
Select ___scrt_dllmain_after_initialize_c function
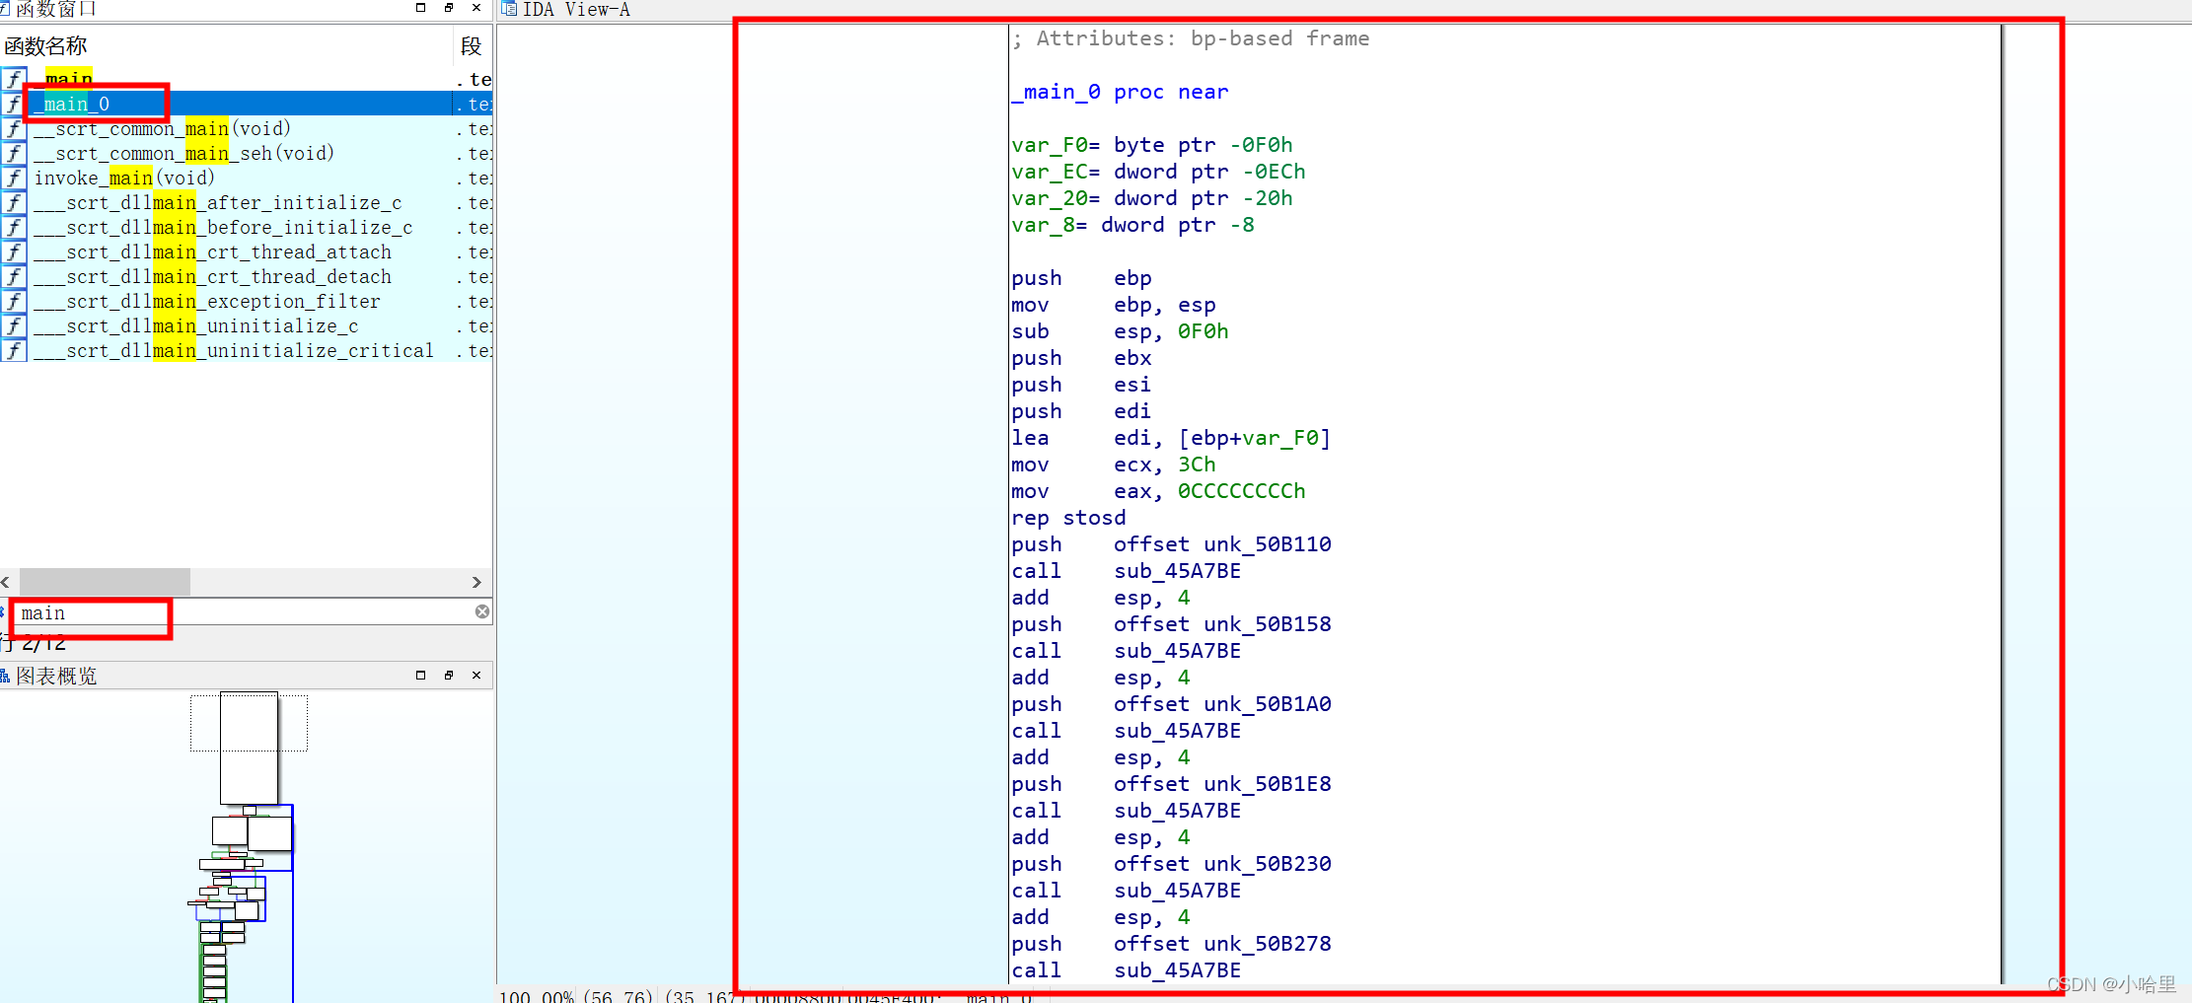(247, 202)
